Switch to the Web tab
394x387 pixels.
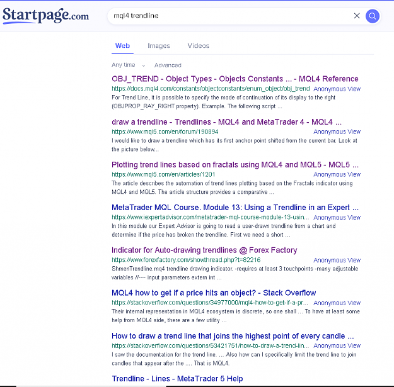click(x=122, y=46)
